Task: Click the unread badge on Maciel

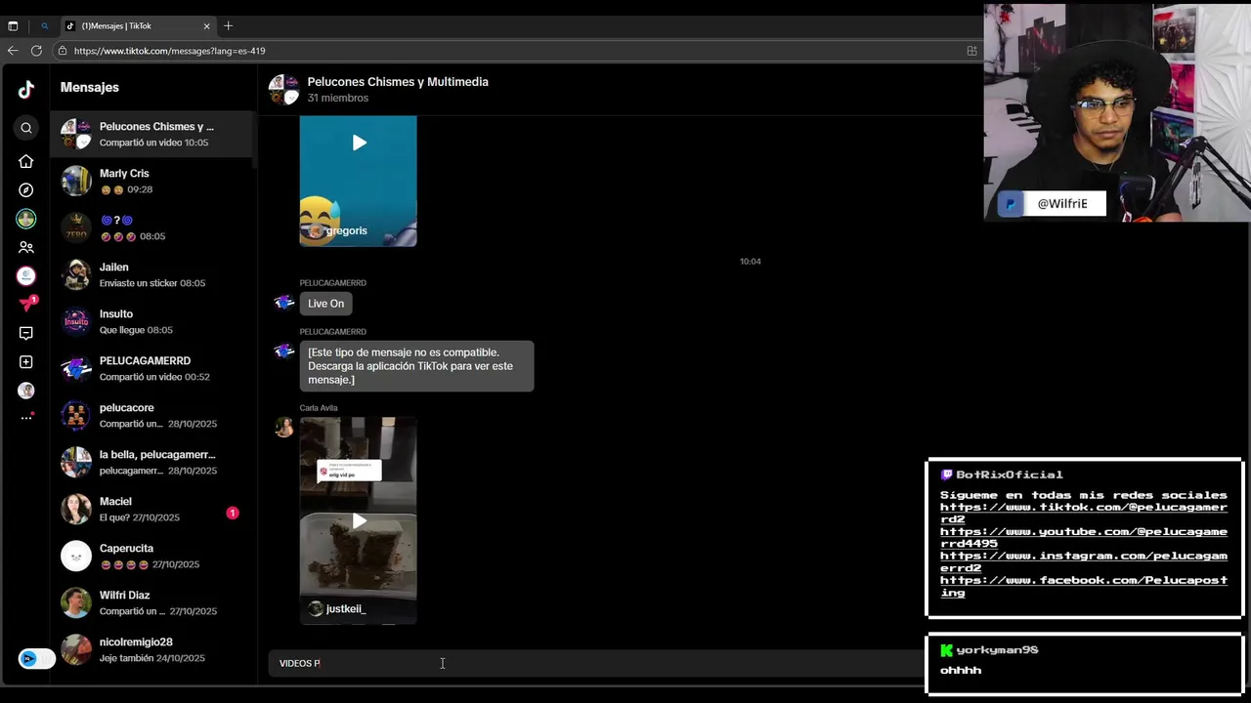Action: pos(233,513)
